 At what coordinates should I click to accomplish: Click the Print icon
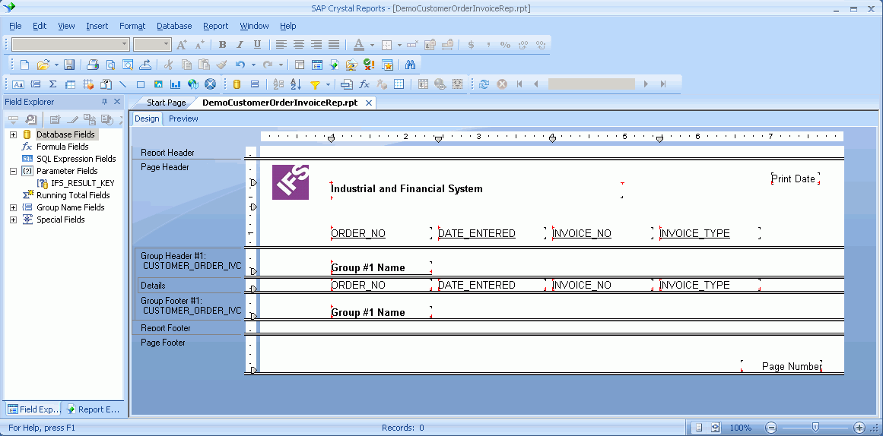[93, 65]
